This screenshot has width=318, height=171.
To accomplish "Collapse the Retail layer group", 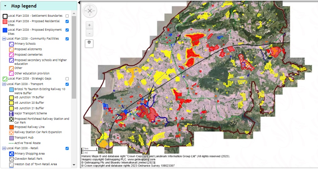I will coord(4,148).
